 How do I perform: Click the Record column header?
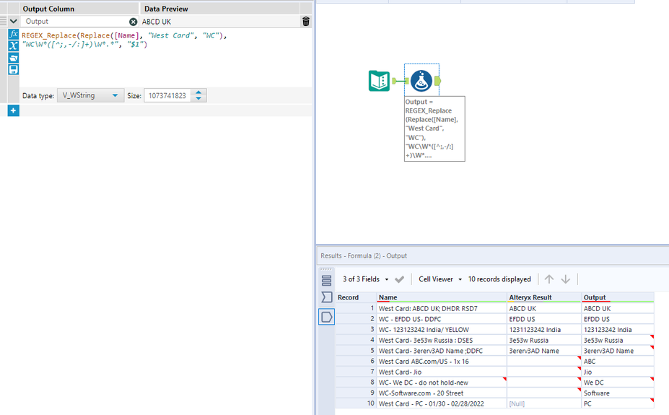[x=356, y=297]
